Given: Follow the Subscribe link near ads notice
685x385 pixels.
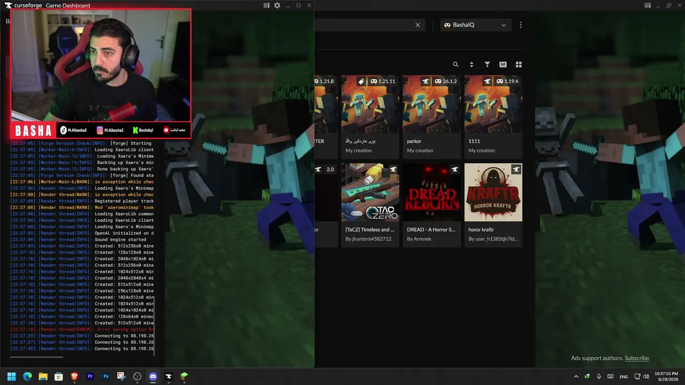Looking at the screenshot, I should click(x=637, y=358).
